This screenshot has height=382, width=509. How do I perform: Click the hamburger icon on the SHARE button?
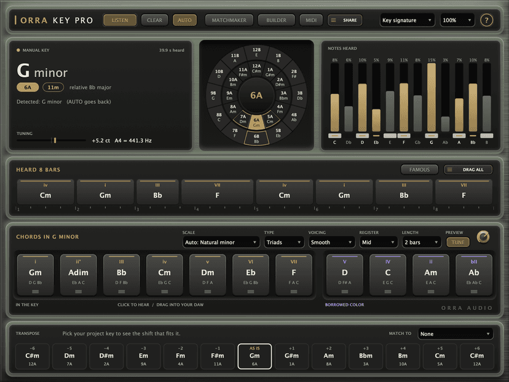pos(333,20)
